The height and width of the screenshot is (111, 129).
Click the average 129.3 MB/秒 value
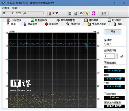coord(114,87)
